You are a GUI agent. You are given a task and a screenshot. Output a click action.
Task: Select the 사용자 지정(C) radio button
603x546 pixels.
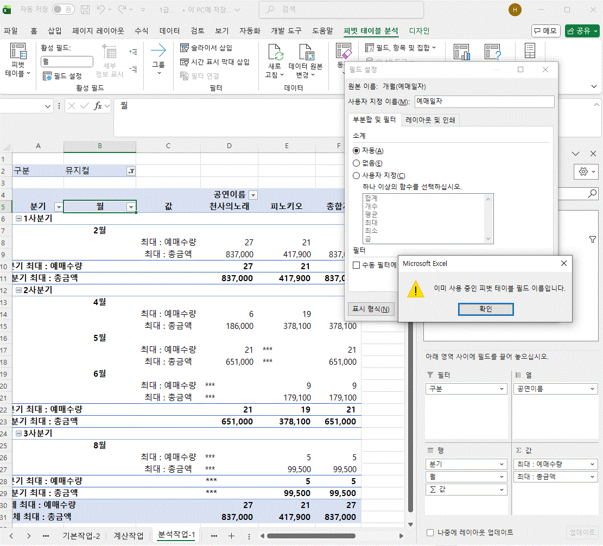coord(357,175)
